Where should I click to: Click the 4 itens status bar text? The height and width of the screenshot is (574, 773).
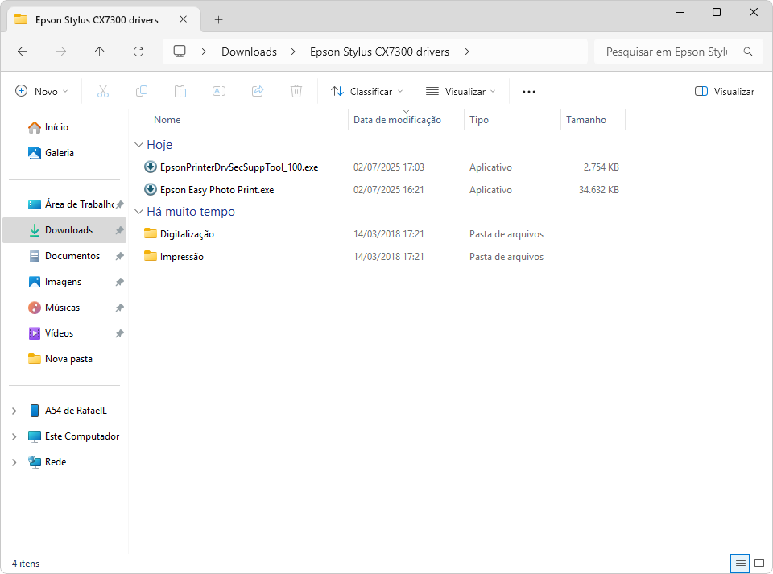26,564
